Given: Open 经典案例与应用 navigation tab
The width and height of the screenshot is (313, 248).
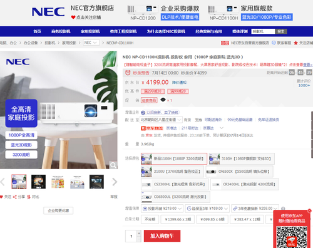Looking at the screenshot, I should click(x=208, y=31).
